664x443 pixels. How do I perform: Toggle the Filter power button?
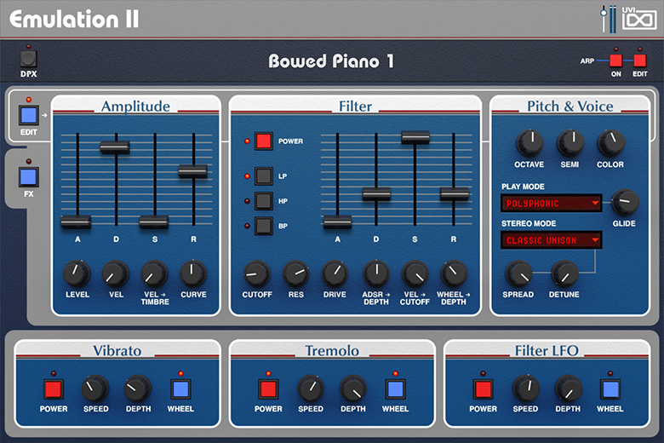tap(264, 141)
